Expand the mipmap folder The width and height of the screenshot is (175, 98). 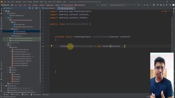8,70
